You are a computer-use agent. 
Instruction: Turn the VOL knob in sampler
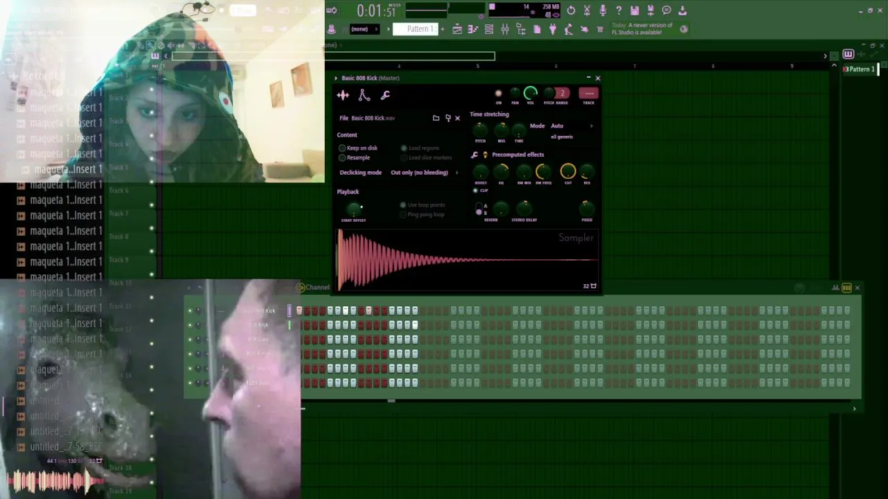coord(531,94)
